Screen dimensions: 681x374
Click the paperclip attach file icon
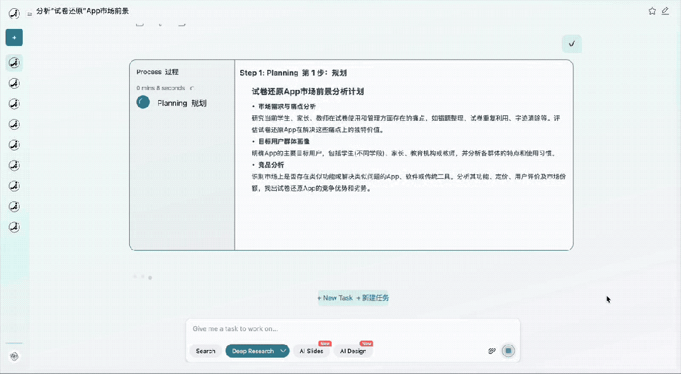click(x=492, y=351)
